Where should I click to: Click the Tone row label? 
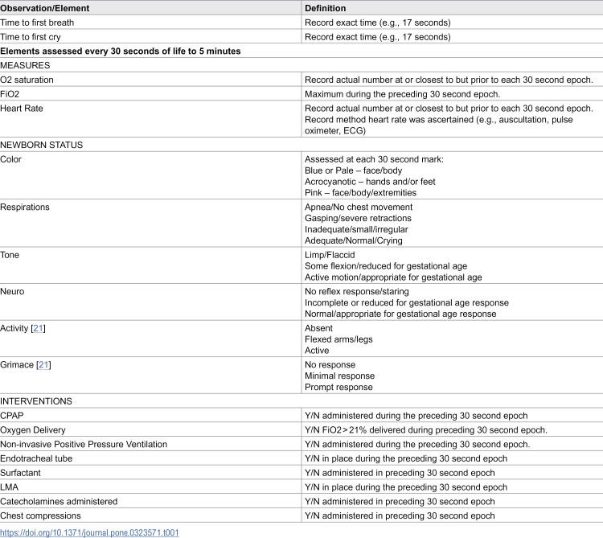[10, 255]
